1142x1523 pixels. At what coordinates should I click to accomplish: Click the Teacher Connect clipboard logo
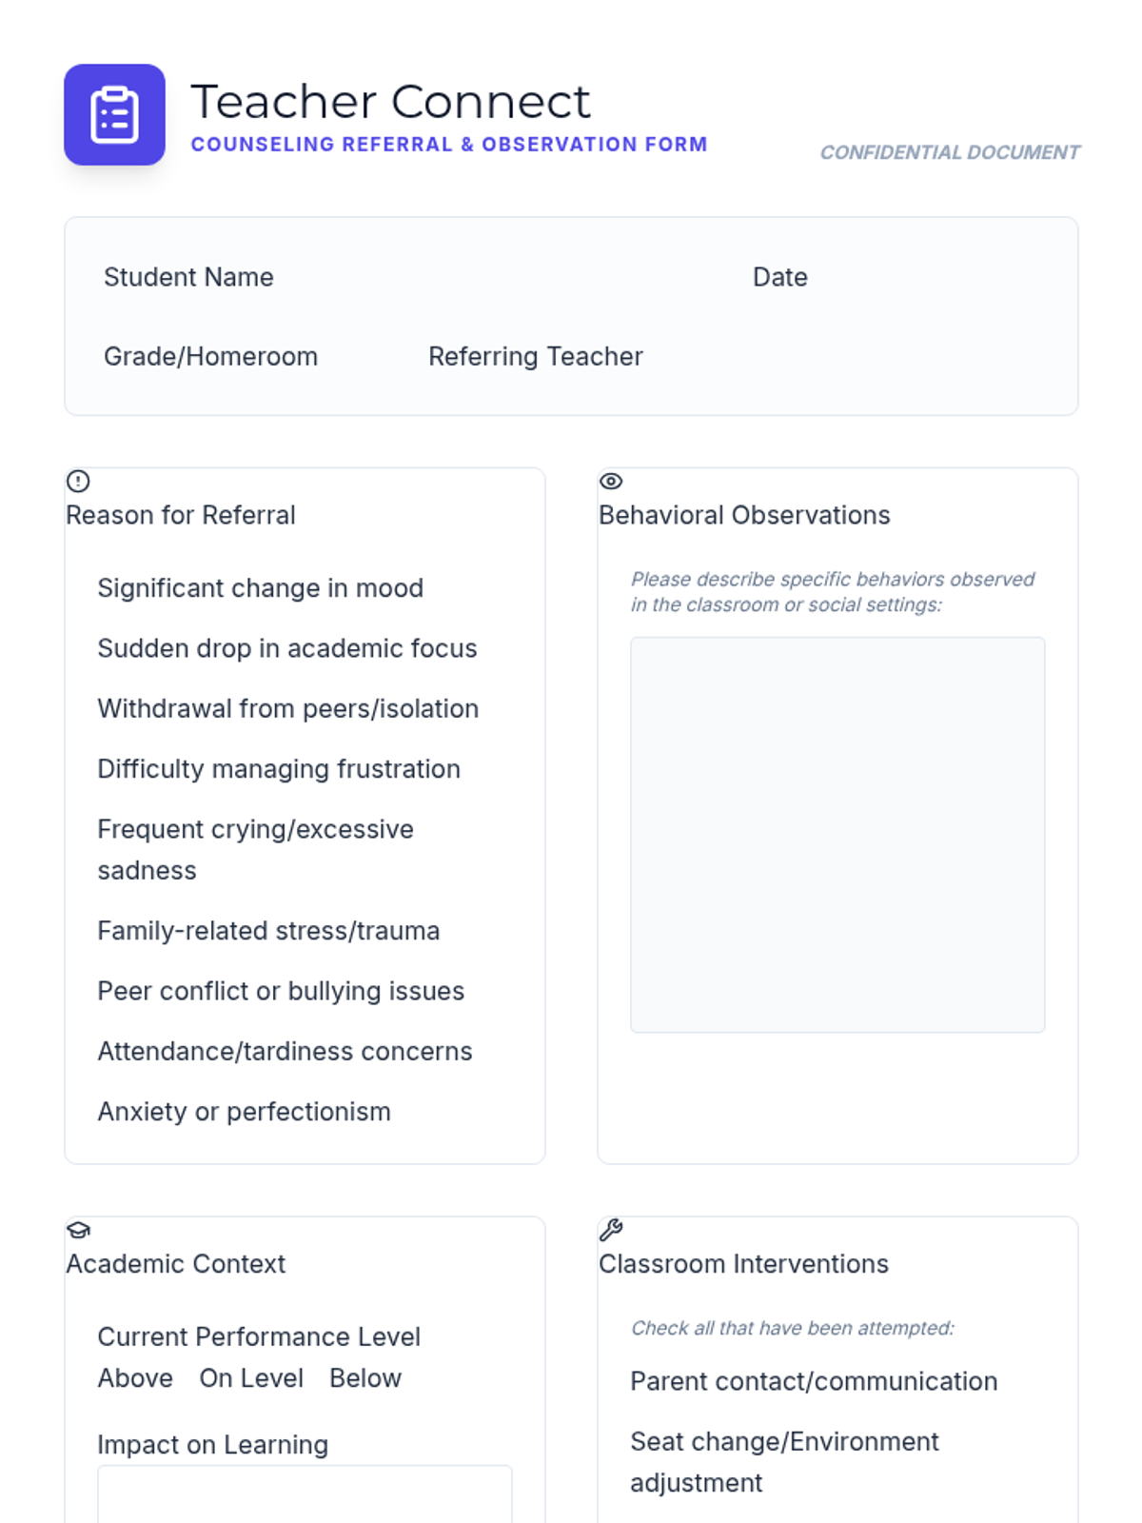[x=114, y=115]
